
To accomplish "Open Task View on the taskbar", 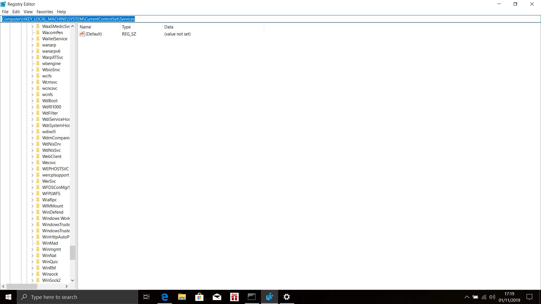I will [x=147, y=297].
